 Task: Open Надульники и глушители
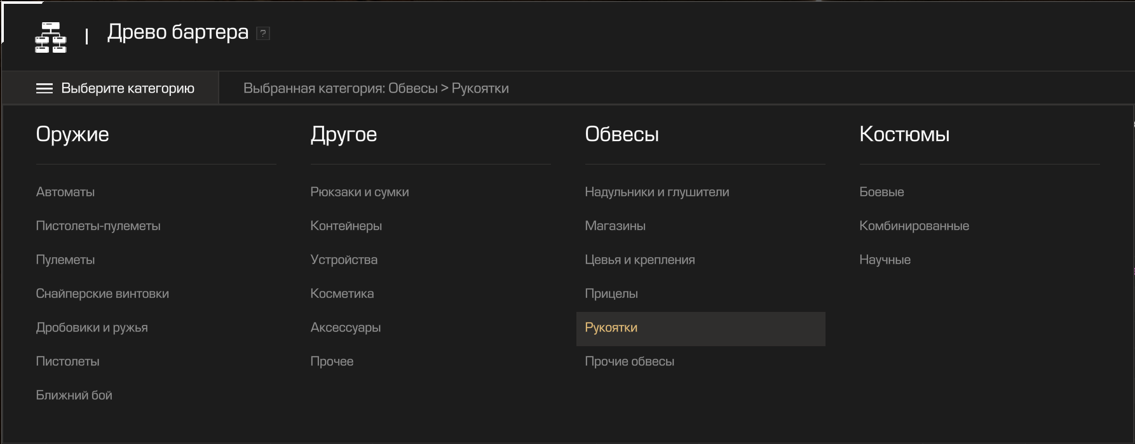point(656,192)
